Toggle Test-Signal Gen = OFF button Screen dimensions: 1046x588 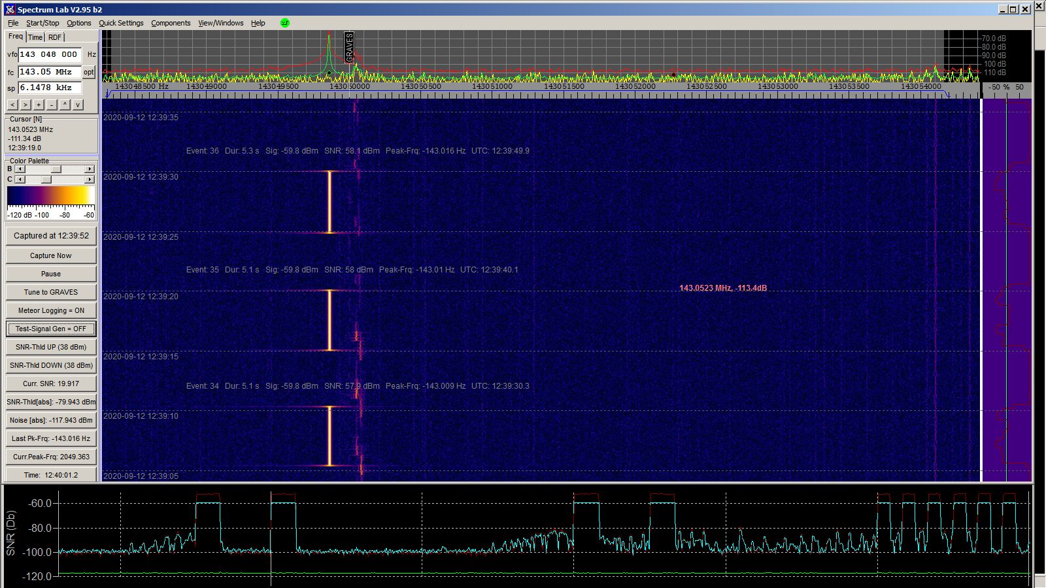click(51, 329)
